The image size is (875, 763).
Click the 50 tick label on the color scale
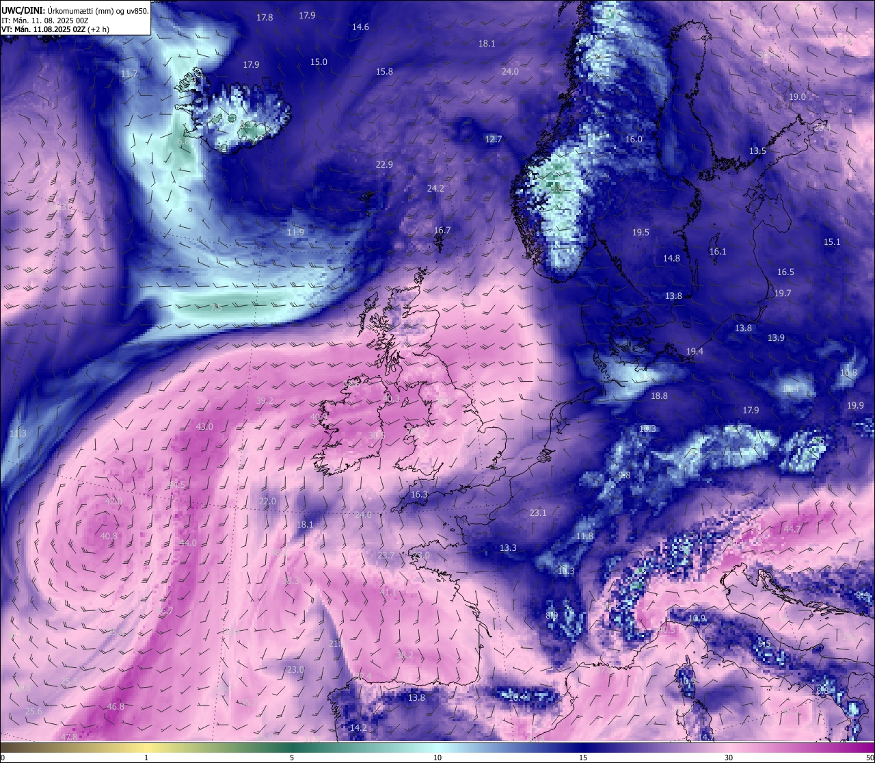pos(870,758)
